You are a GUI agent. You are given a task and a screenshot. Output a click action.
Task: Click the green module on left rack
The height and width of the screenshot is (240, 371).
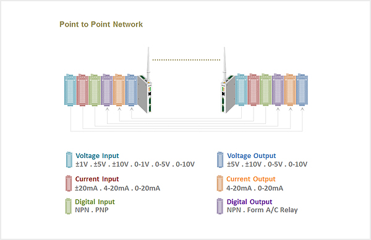click(95, 90)
